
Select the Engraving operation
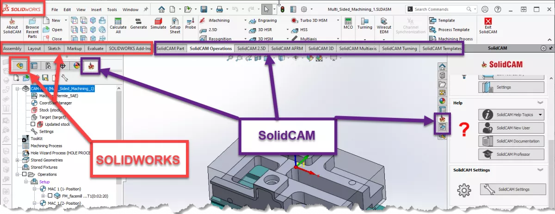tap(263, 20)
